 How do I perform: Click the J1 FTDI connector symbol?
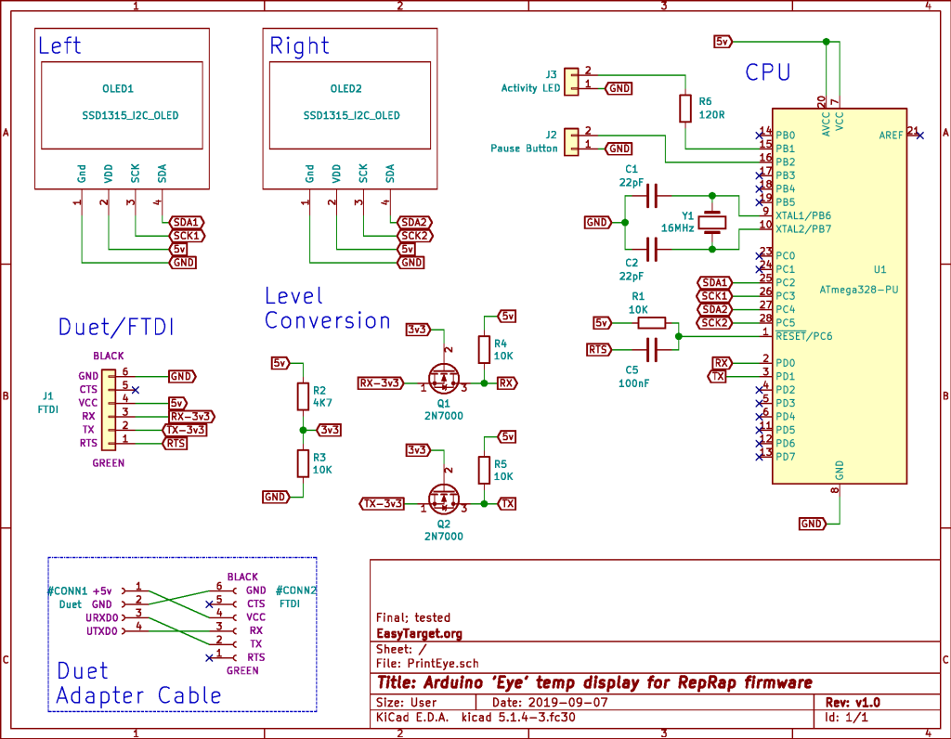[109, 409]
